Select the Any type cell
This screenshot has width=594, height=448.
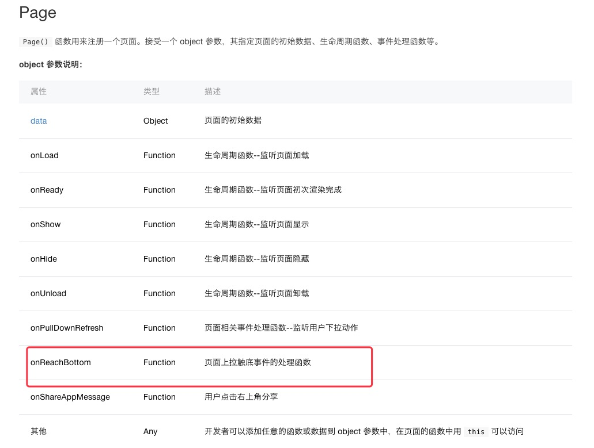click(x=150, y=432)
